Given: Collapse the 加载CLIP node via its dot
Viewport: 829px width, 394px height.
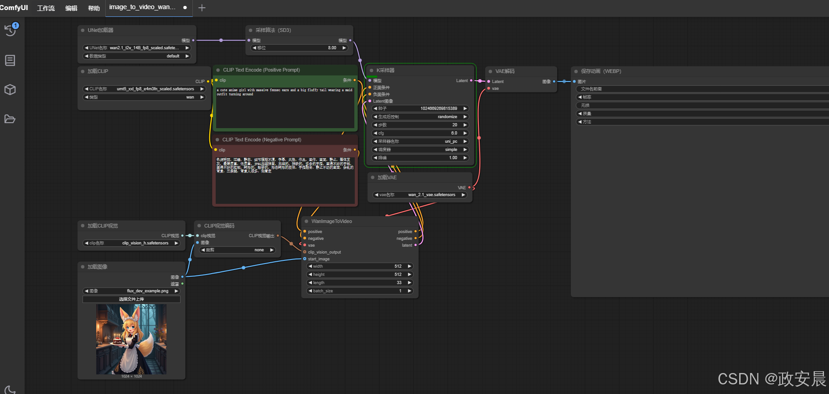Looking at the screenshot, I should 83,71.
